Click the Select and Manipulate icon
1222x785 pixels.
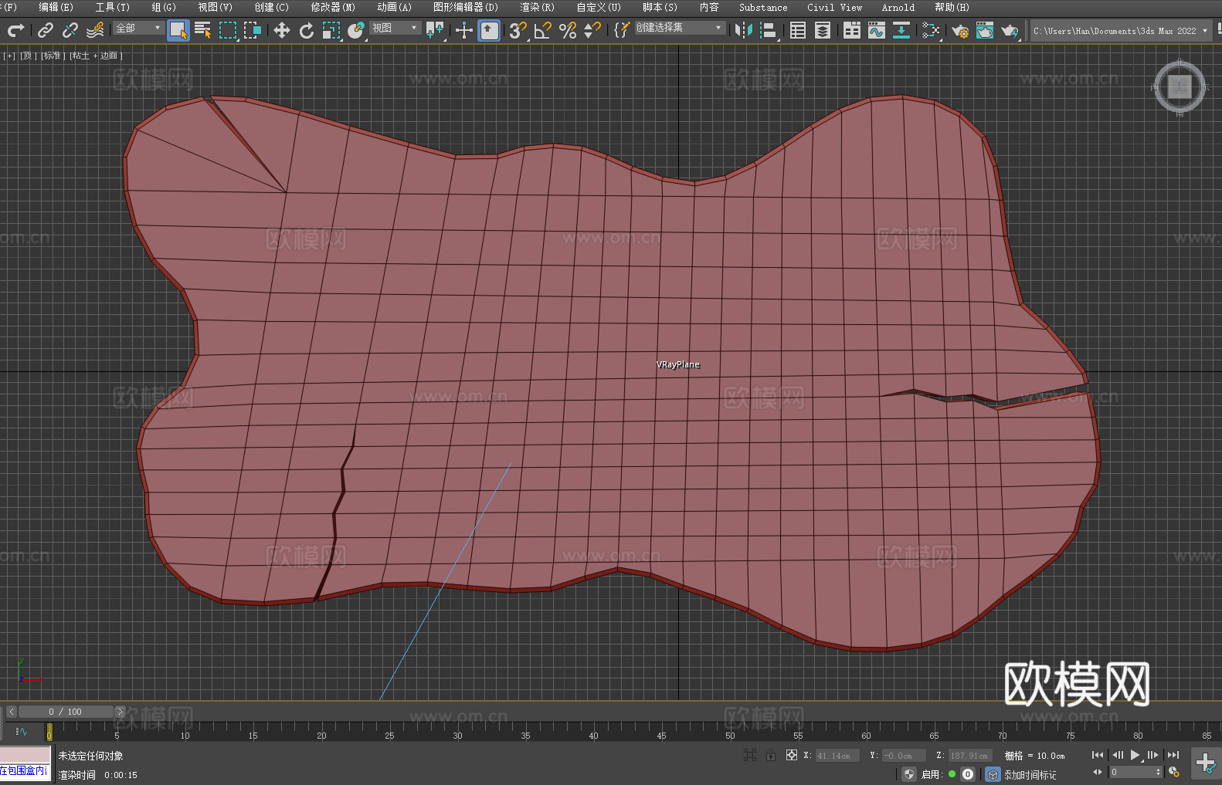click(x=464, y=30)
